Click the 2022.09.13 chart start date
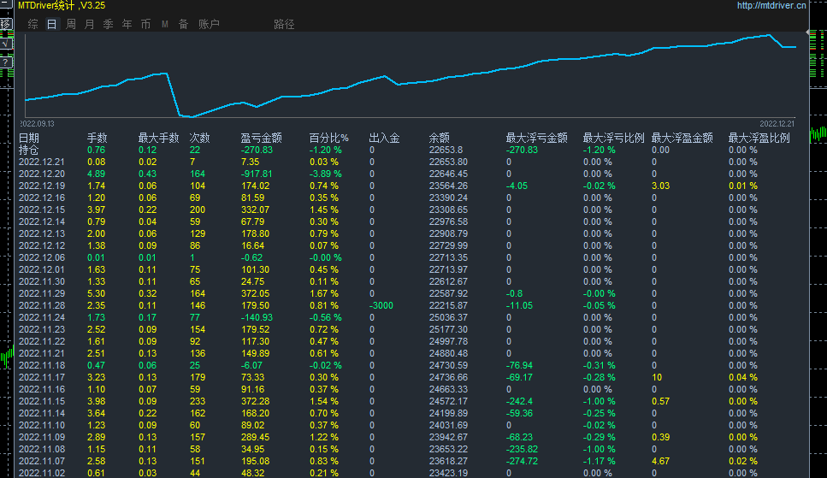Image resolution: width=827 pixels, height=478 pixels. 38,124
